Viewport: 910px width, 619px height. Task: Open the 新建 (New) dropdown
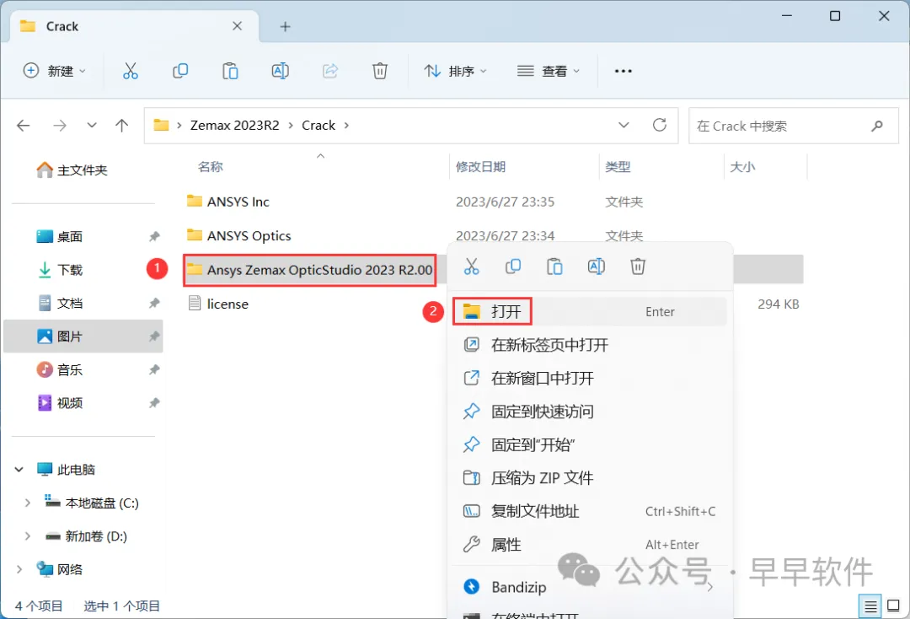55,71
